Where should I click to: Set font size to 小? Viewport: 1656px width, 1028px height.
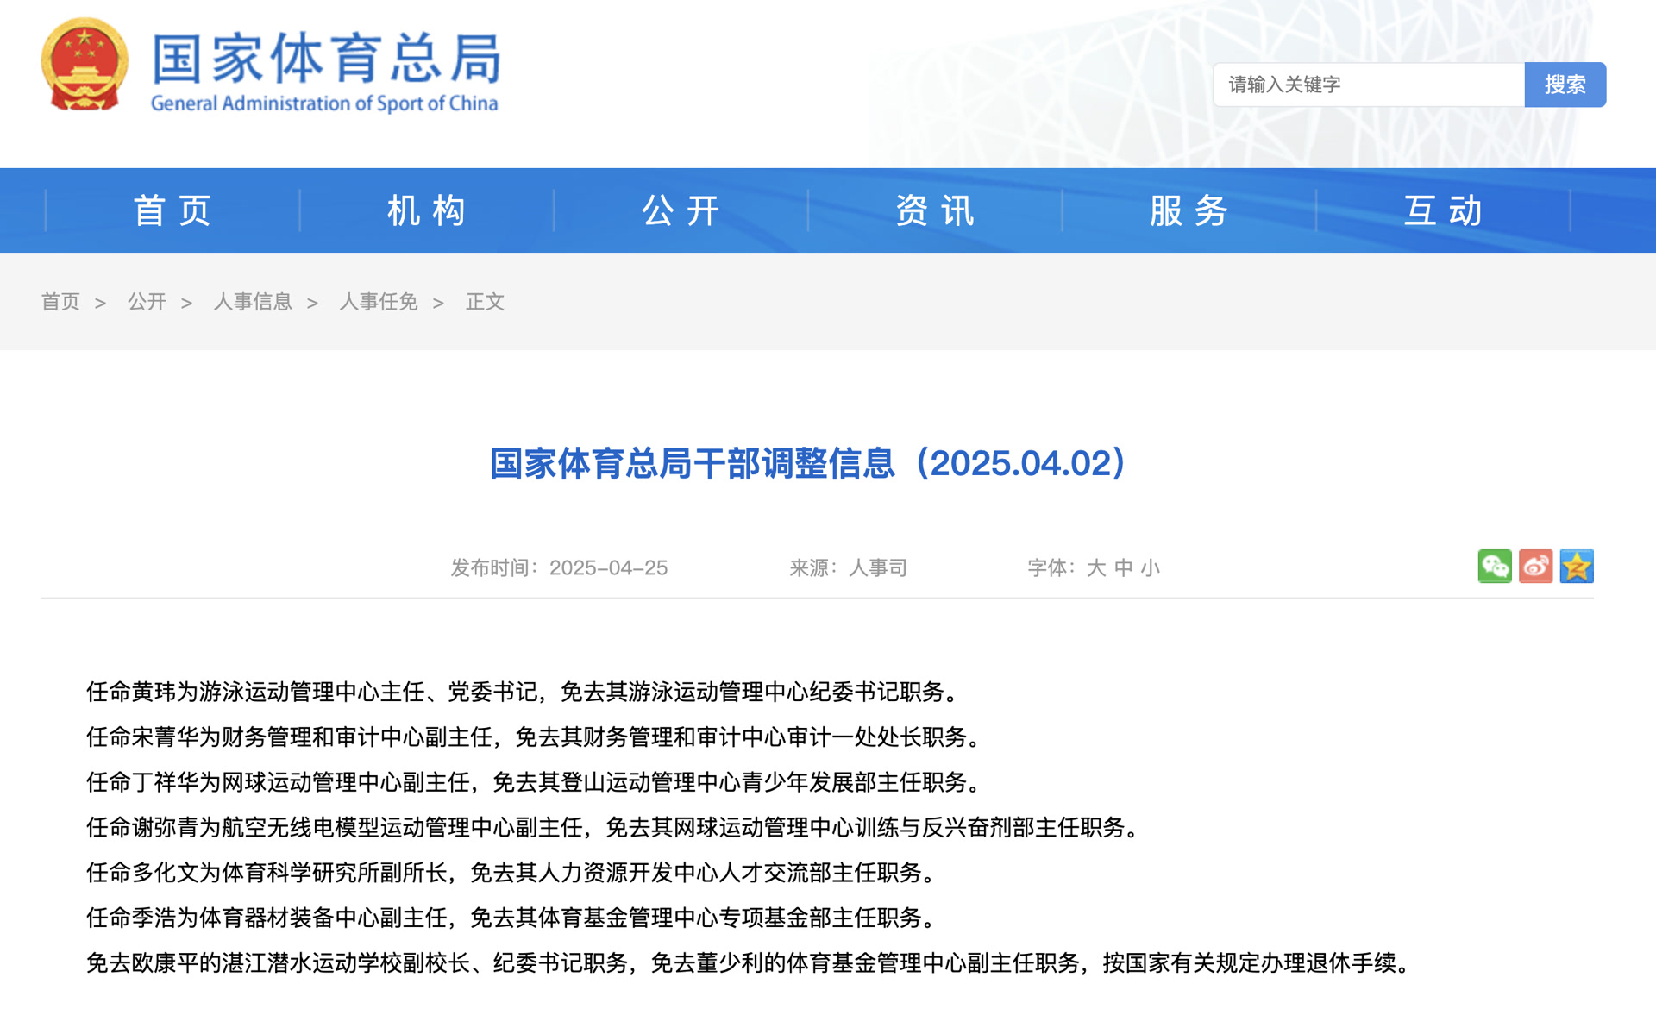(1151, 567)
